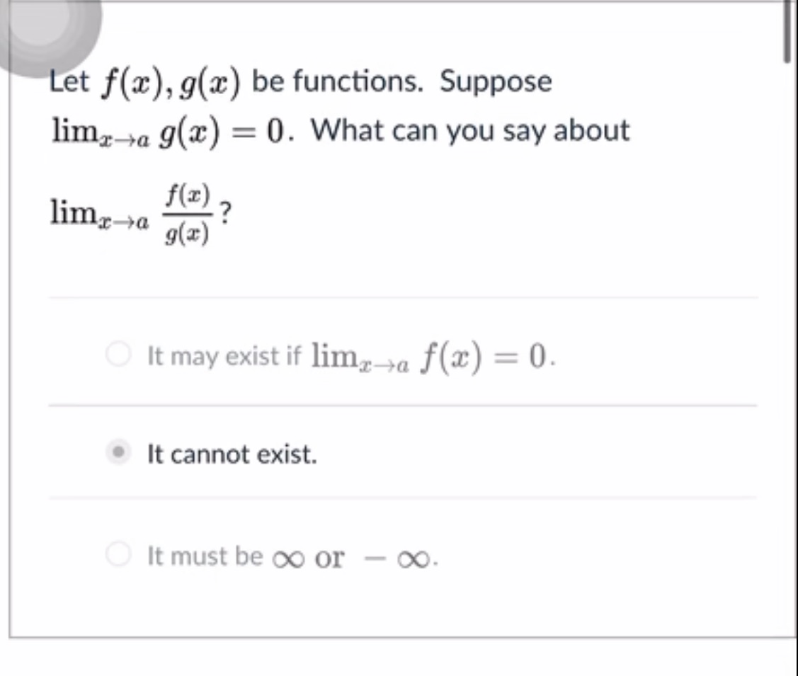
Task: Click the question mark after the fraction
Action: [225, 212]
